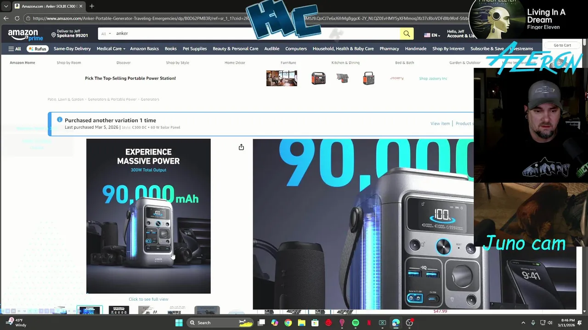Open the Rufus assistant
This screenshot has height=330, width=588.
pos(38,49)
